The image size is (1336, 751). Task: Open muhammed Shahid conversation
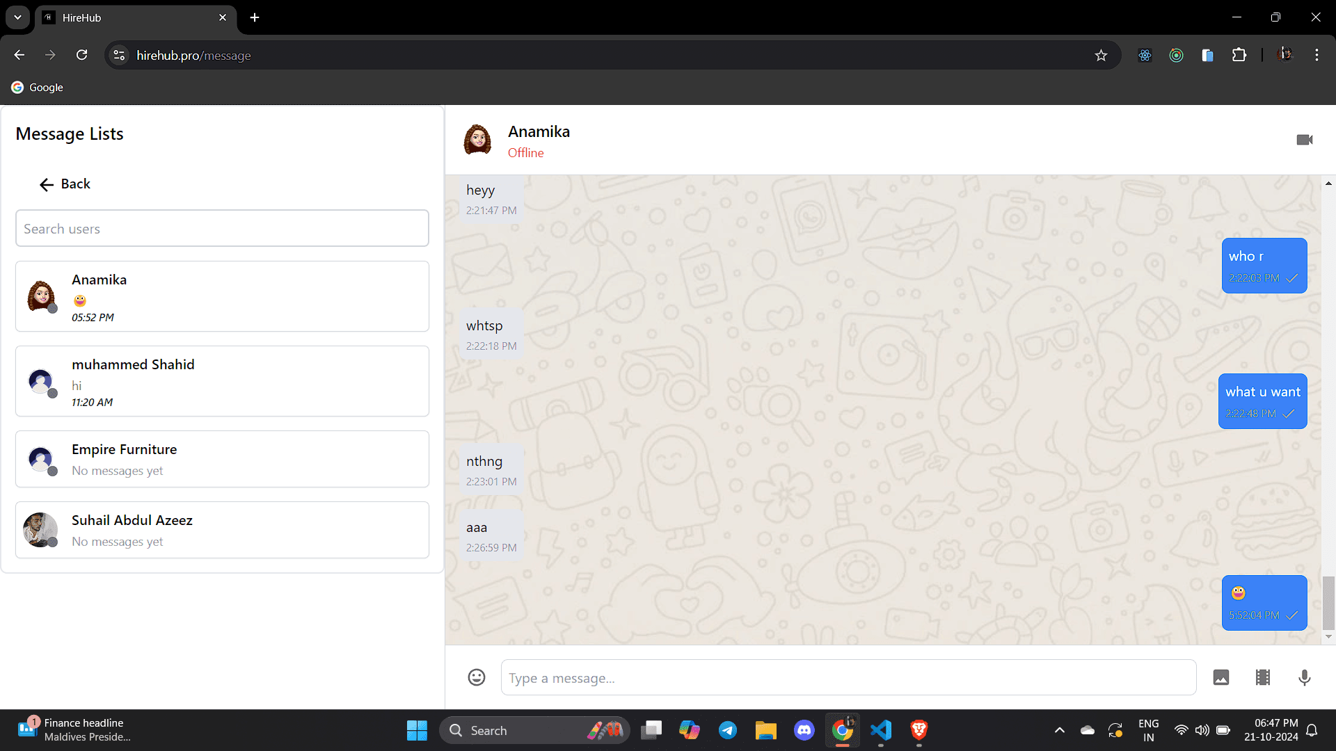coord(222,381)
